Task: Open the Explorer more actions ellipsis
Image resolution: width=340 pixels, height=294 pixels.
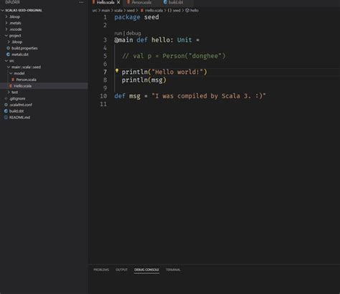Action: pos(81,2)
